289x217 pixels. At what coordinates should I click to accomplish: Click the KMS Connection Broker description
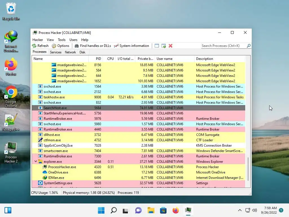click(x=214, y=146)
